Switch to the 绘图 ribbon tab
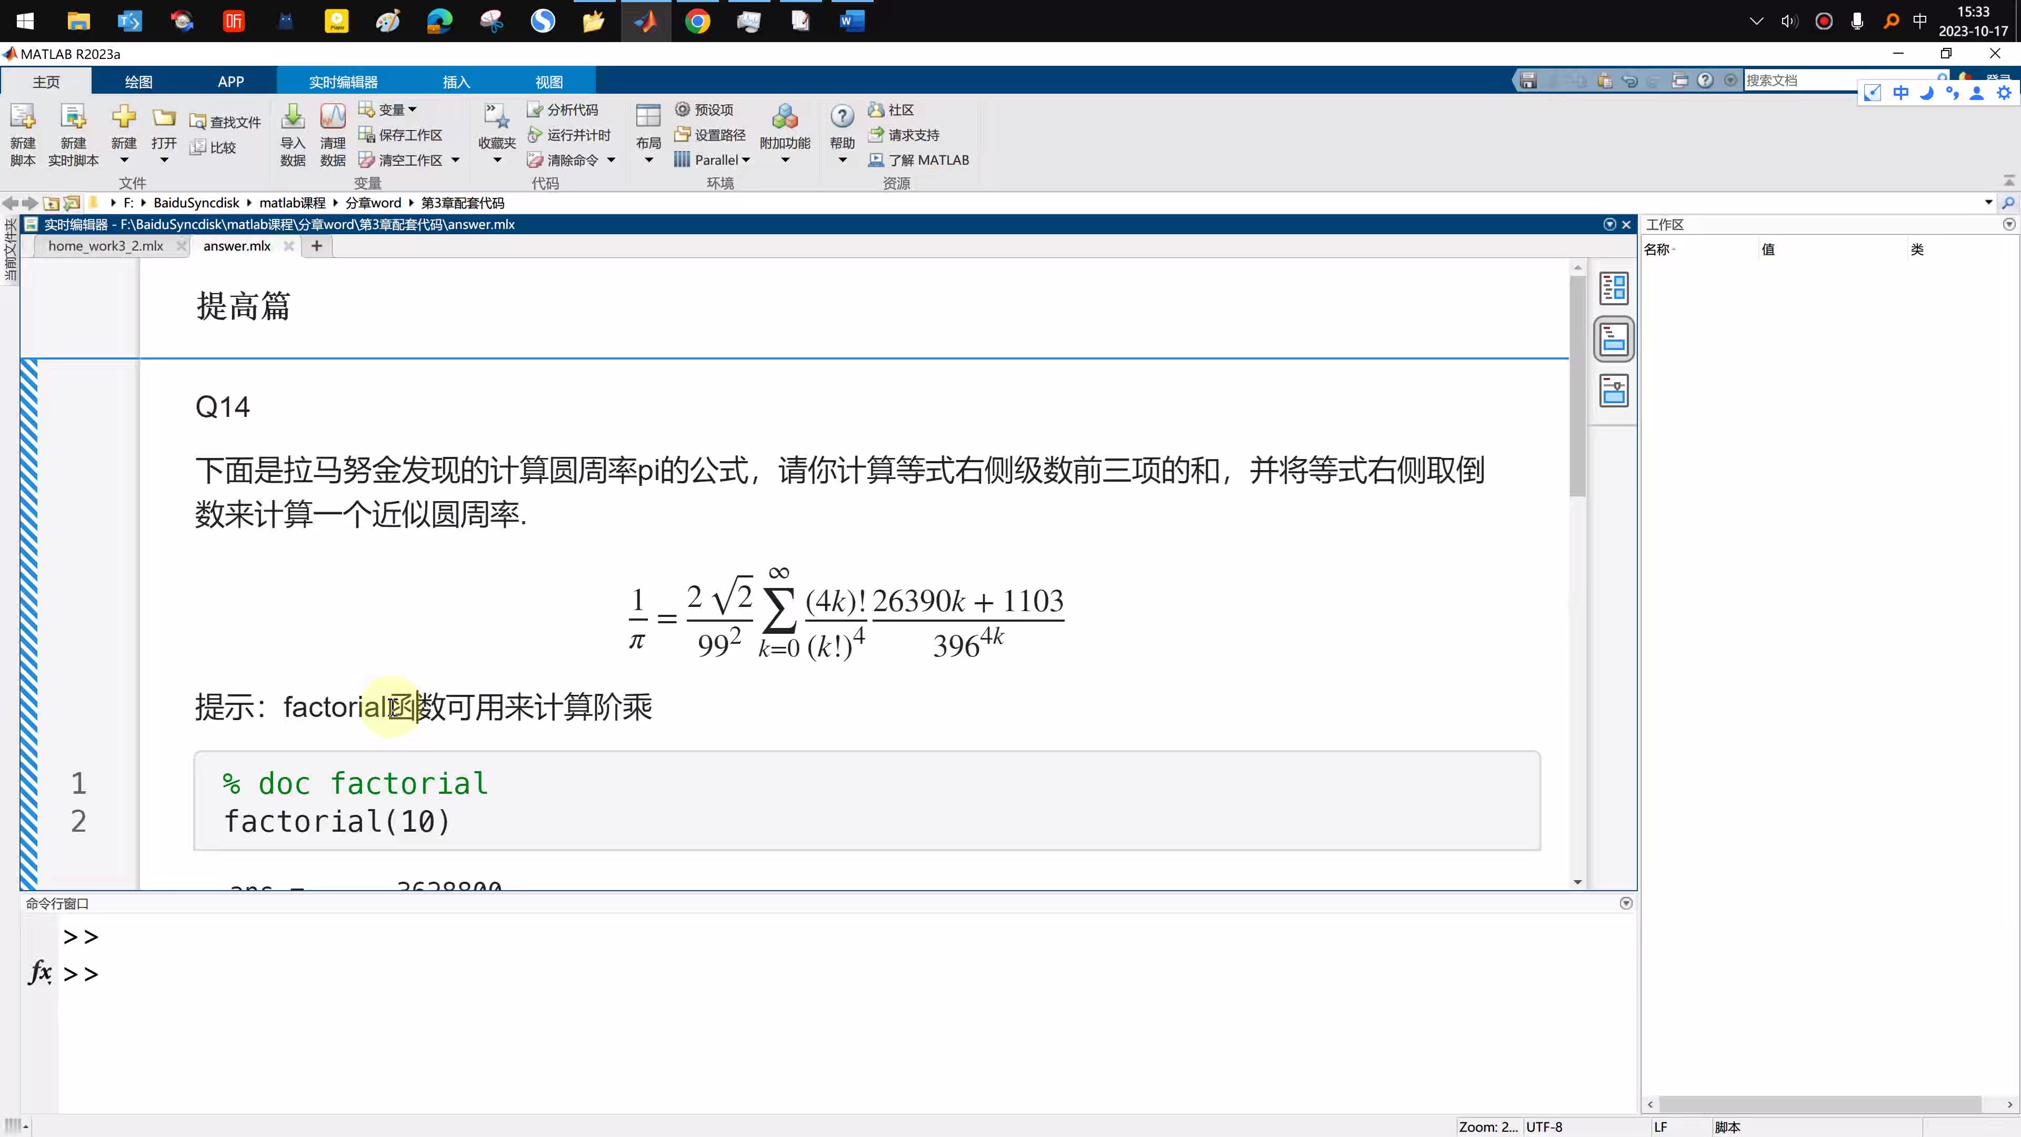Image resolution: width=2021 pixels, height=1137 pixels. click(138, 81)
